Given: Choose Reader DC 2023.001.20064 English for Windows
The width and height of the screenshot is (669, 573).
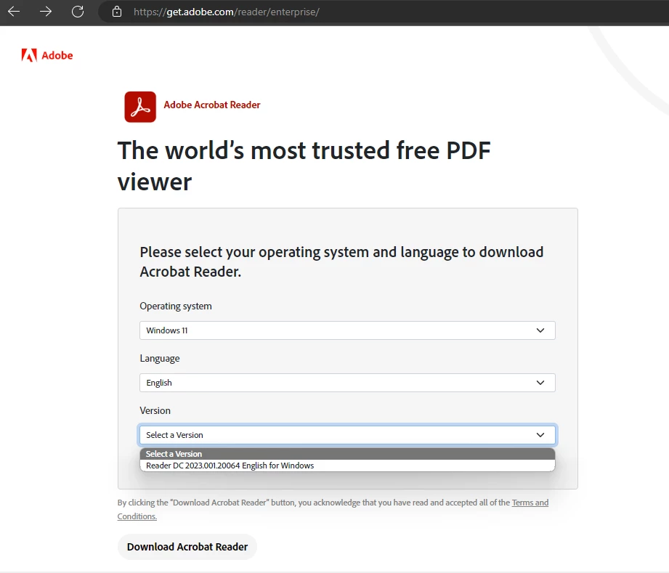Looking at the screenshot, I should tap(347, 466).
